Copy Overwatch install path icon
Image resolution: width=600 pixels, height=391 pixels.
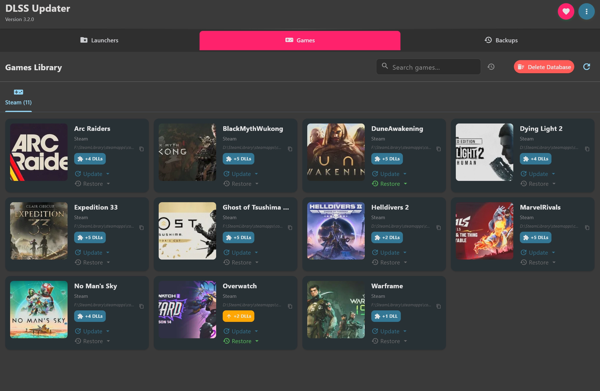click(x=290, y=306)
